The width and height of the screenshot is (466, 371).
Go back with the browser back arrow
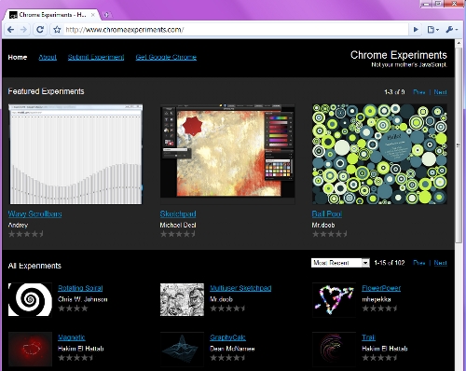click(x=10, y=30)
